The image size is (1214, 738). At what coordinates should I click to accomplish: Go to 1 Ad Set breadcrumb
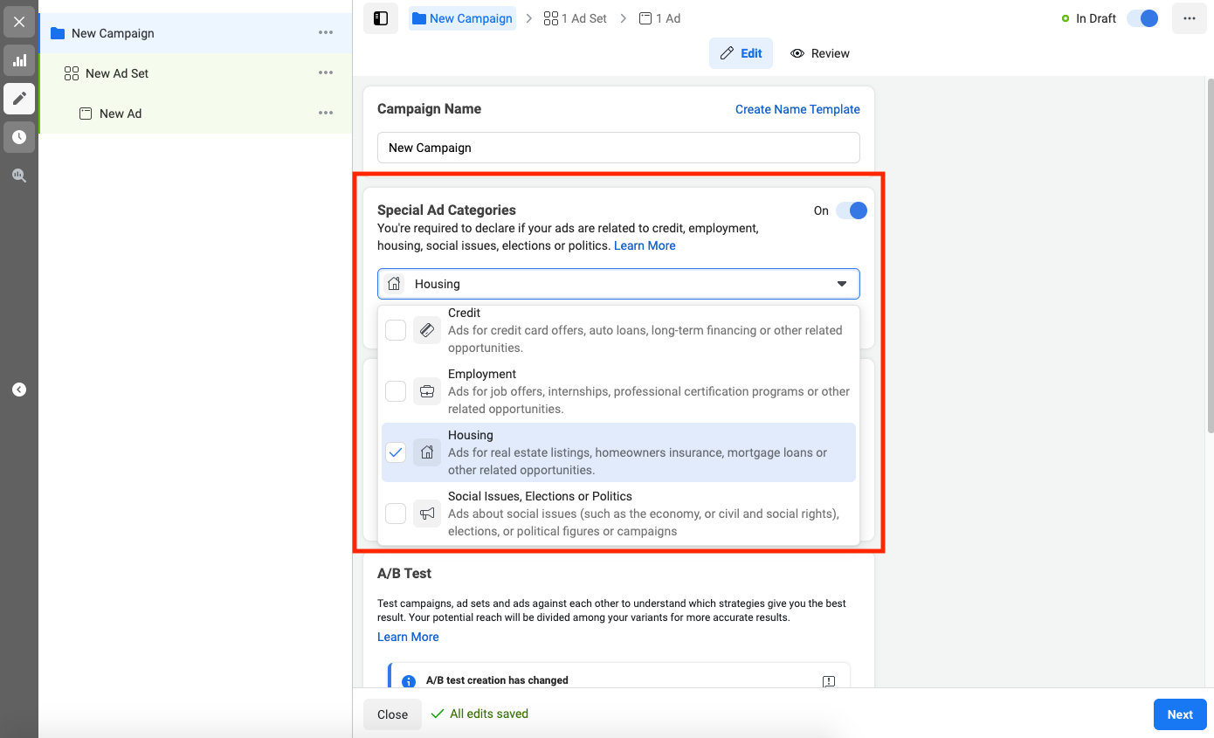[576, 18]
